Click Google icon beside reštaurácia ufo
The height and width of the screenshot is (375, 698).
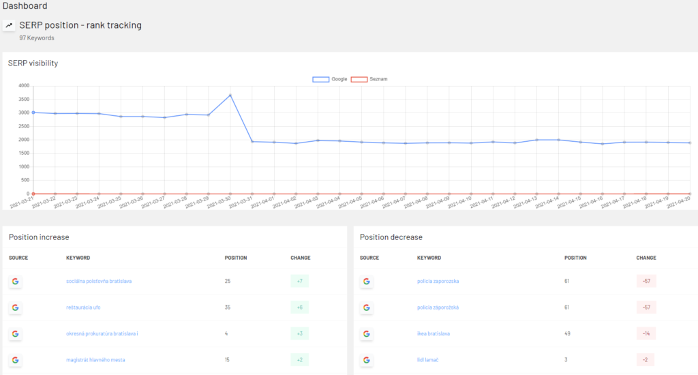click(x=16, y=307)
